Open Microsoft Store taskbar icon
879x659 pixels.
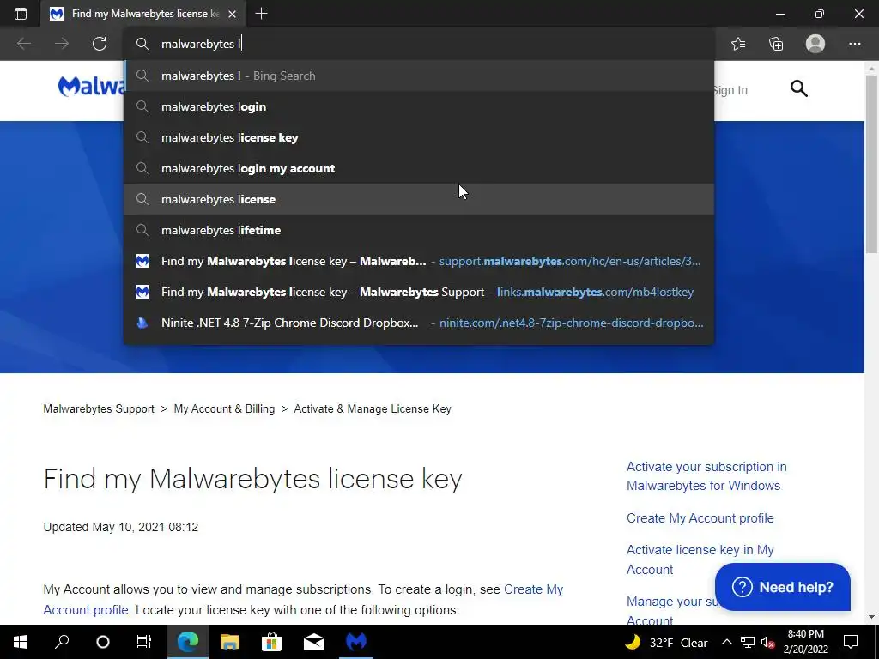point(271,642)
